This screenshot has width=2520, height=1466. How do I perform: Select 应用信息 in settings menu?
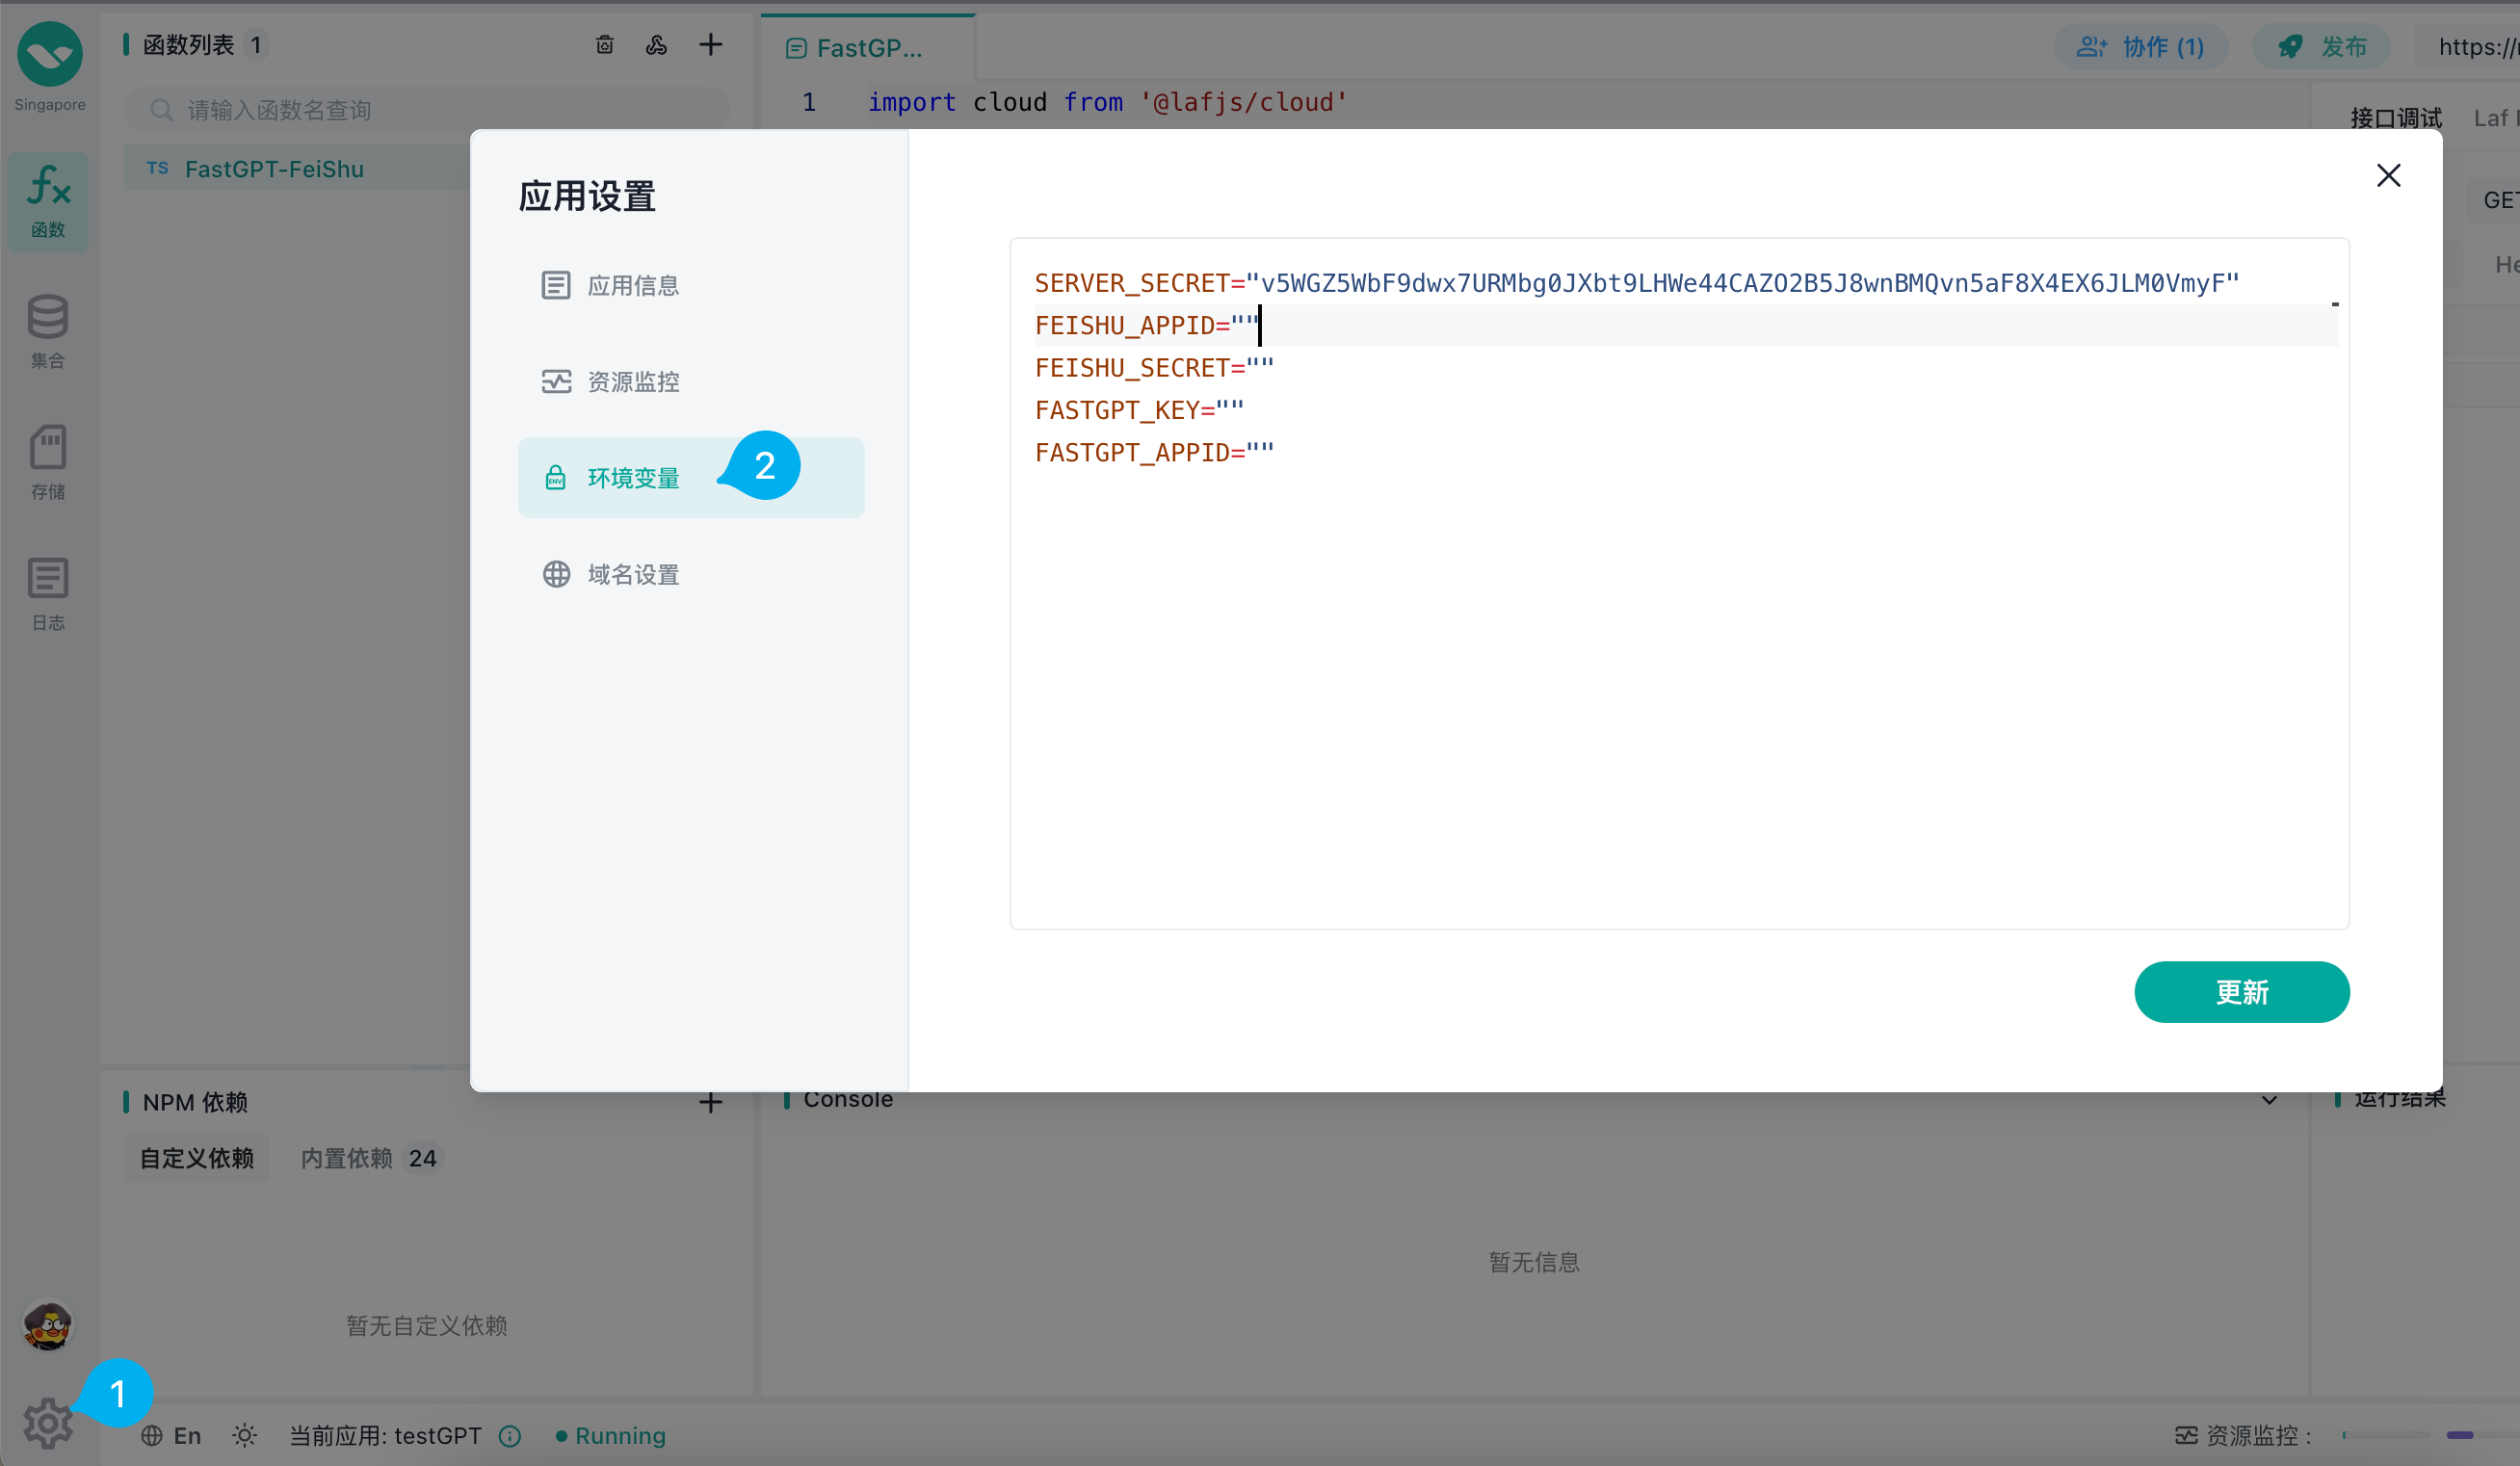coord(633,285)
